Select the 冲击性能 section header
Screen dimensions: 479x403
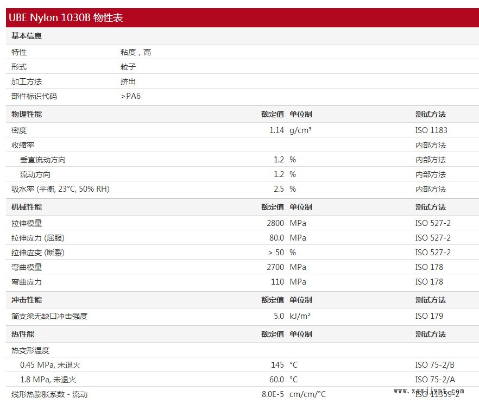pyautogui.click(x=27, y=300)
